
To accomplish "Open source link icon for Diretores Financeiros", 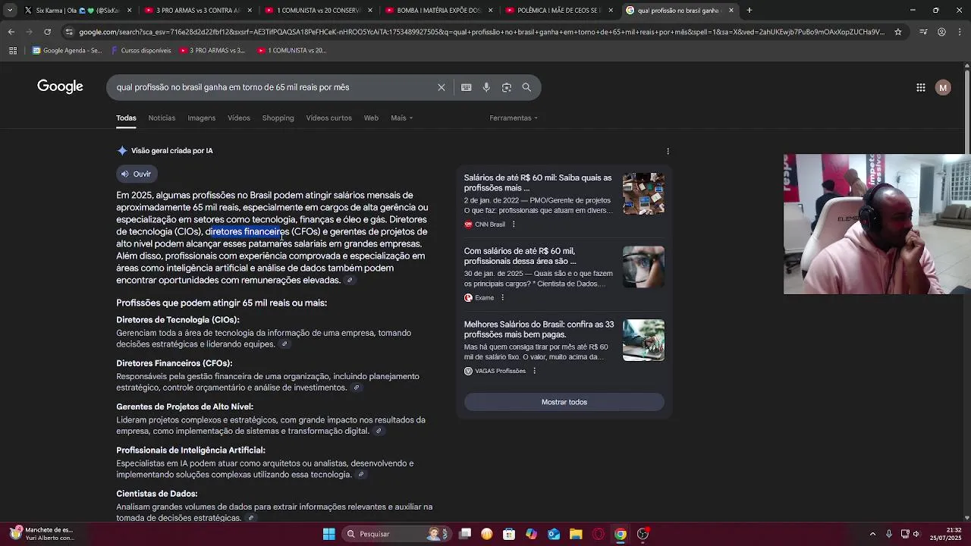I will click(356, 388).
